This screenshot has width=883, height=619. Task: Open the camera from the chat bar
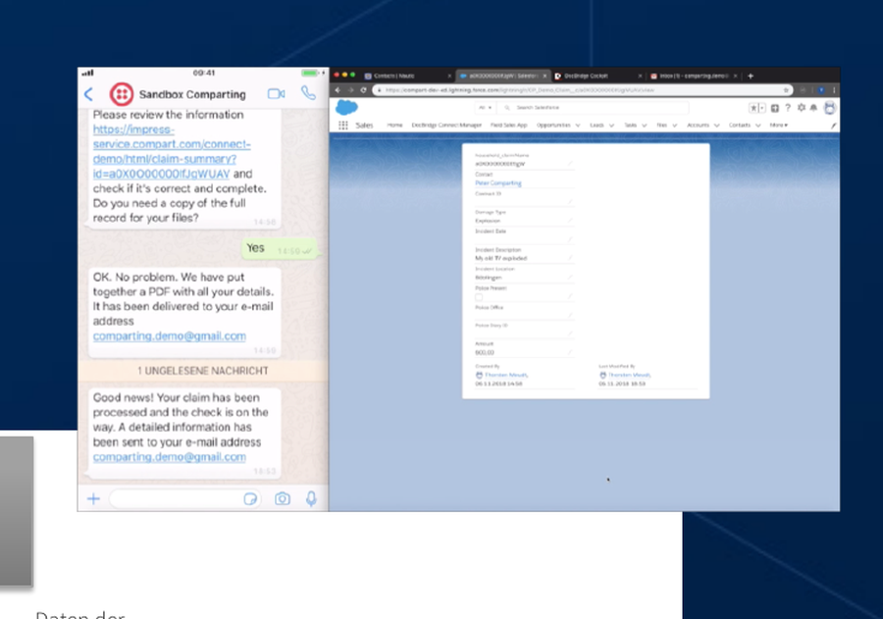(283, 498)
